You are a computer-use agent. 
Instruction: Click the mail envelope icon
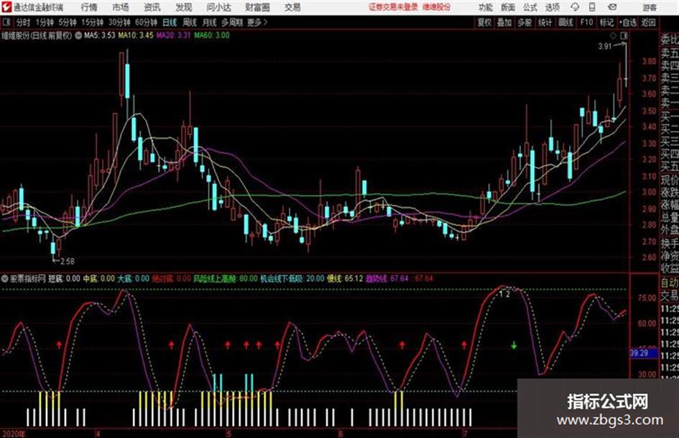point(612,7)
